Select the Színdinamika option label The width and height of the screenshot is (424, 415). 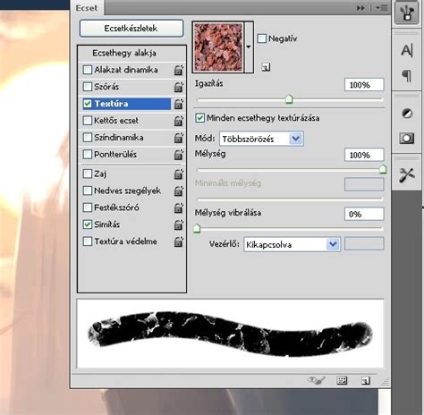(x=119, y=138)
